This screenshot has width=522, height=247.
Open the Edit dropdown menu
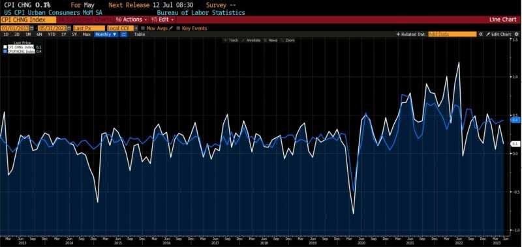point(162,20)
